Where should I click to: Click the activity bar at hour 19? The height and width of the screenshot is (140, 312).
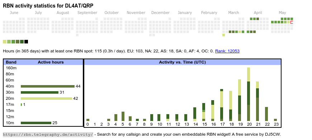point(240,100)
